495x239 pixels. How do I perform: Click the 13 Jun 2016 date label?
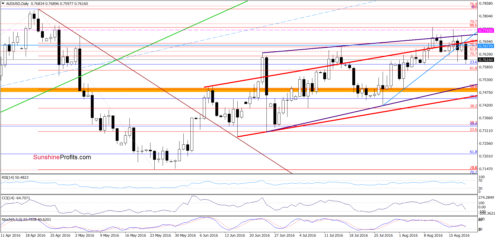click(x=235, y=235)
